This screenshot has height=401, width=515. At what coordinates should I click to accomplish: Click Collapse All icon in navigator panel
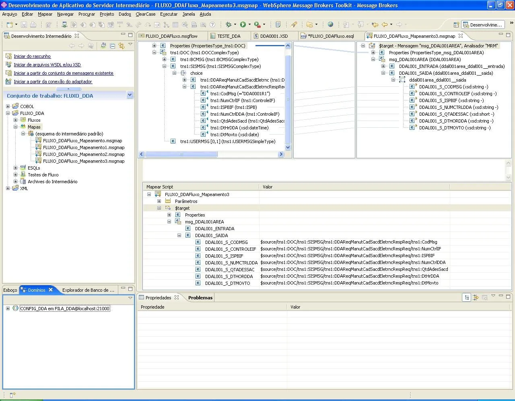point(113,46)
